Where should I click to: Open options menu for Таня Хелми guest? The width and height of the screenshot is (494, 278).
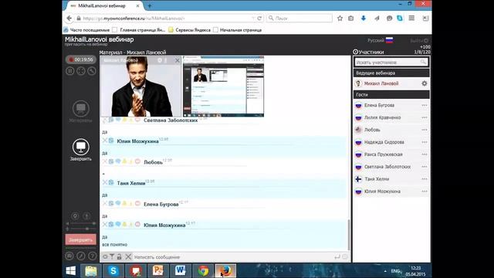pos(425,179)
